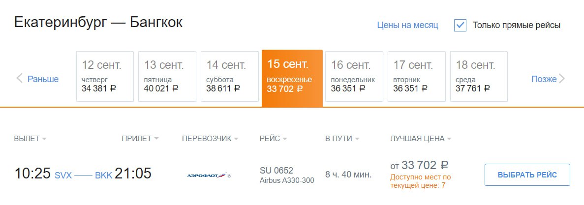Click the SVX departure airport code
Screen dimensions: 584x205
coord(63,175)
